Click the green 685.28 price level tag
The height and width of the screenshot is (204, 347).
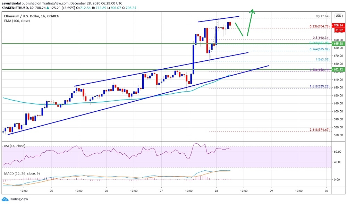click(338, 44)
